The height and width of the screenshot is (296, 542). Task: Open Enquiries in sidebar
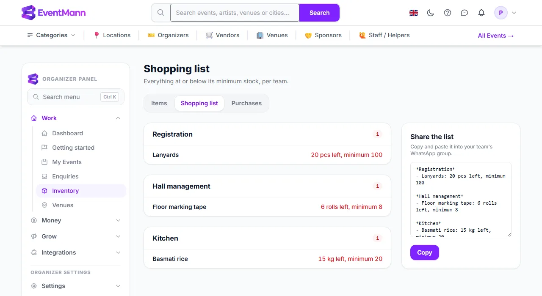(81, 176)
